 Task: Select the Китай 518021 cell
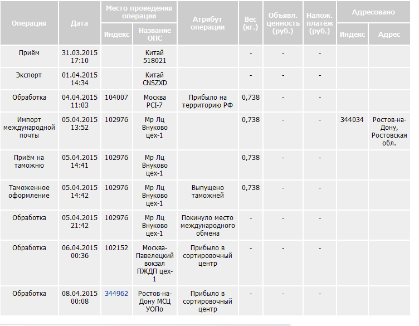pyautogui.click(x=155, y=56)
